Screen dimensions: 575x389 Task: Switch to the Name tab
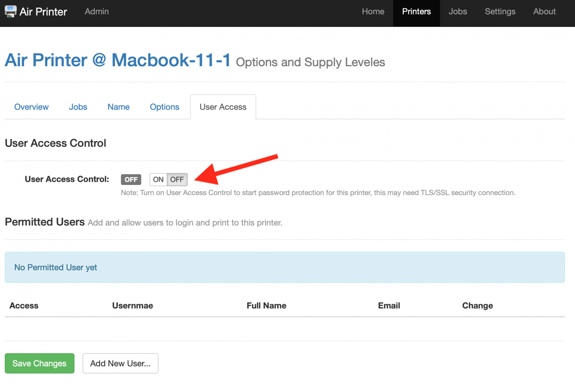(119, 107)
